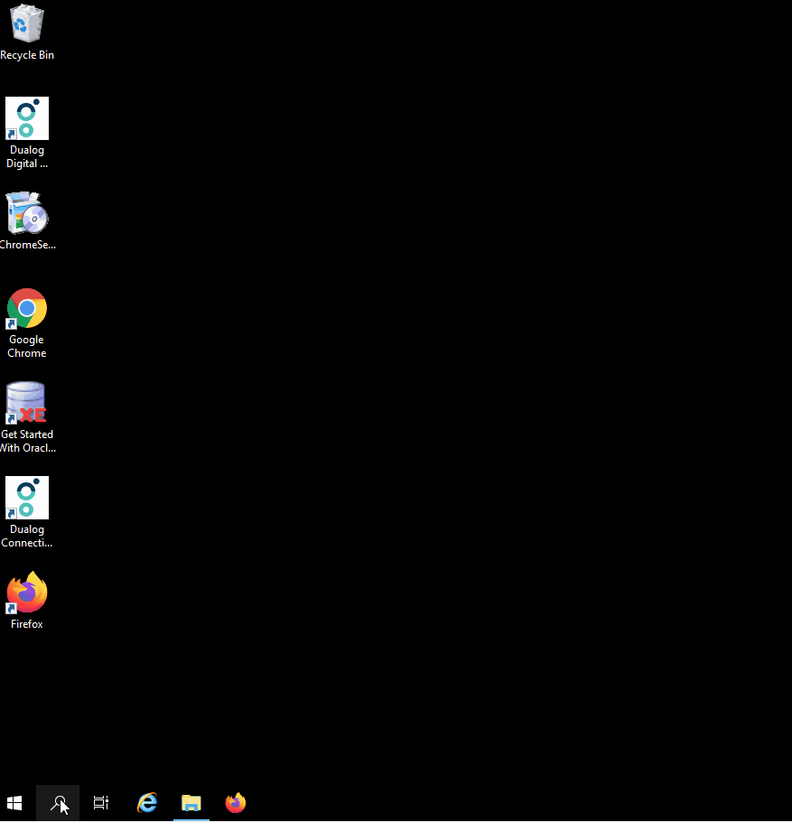The width and height of the screenshot is (792, 822).
Task: Select the Dualog Digital shortcut icon
Action: tap(27, 118)
